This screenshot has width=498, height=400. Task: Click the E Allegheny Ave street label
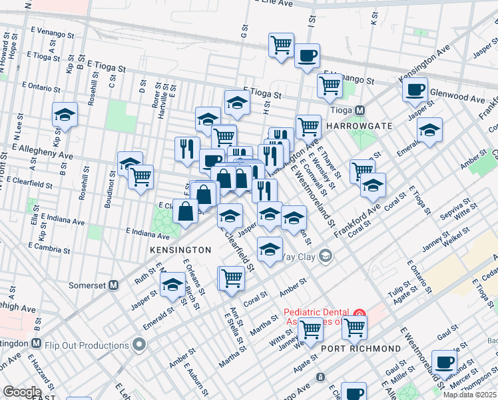click(x=43, y=151)
